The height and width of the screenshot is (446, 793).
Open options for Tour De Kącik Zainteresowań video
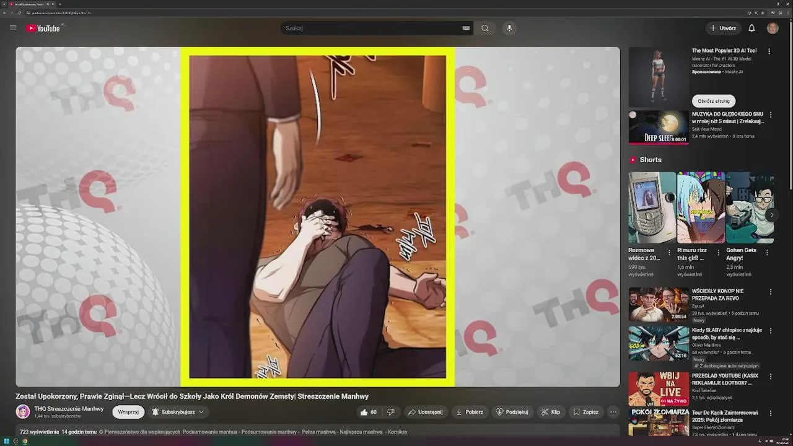click(771, 413)
